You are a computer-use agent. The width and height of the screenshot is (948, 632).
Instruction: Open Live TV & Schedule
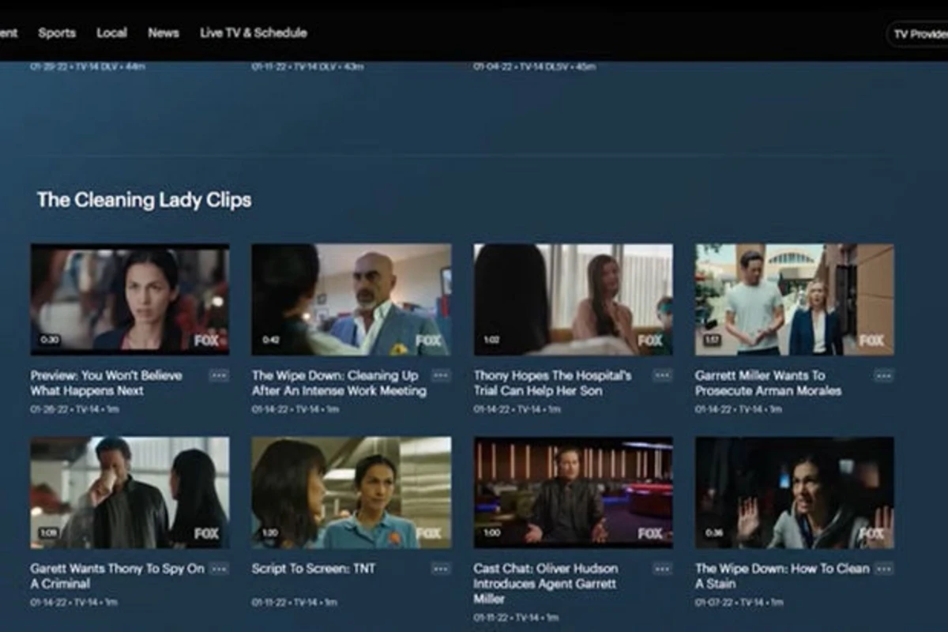254,33
